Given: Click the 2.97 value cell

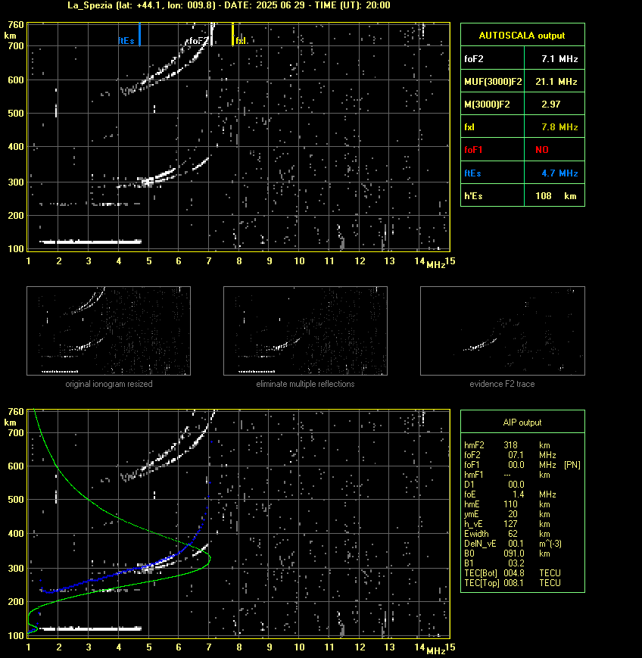Looking at the screenshot, I should (554, 104).
